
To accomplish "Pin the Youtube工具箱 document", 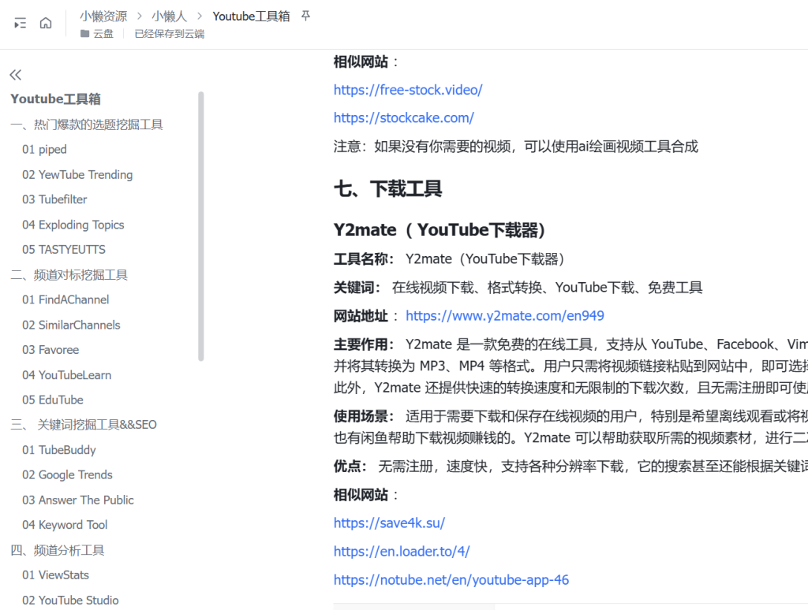I will (x=305, y=16).
